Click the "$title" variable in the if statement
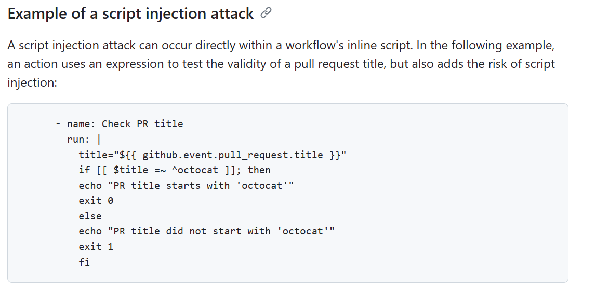 (x=131, y=170)
